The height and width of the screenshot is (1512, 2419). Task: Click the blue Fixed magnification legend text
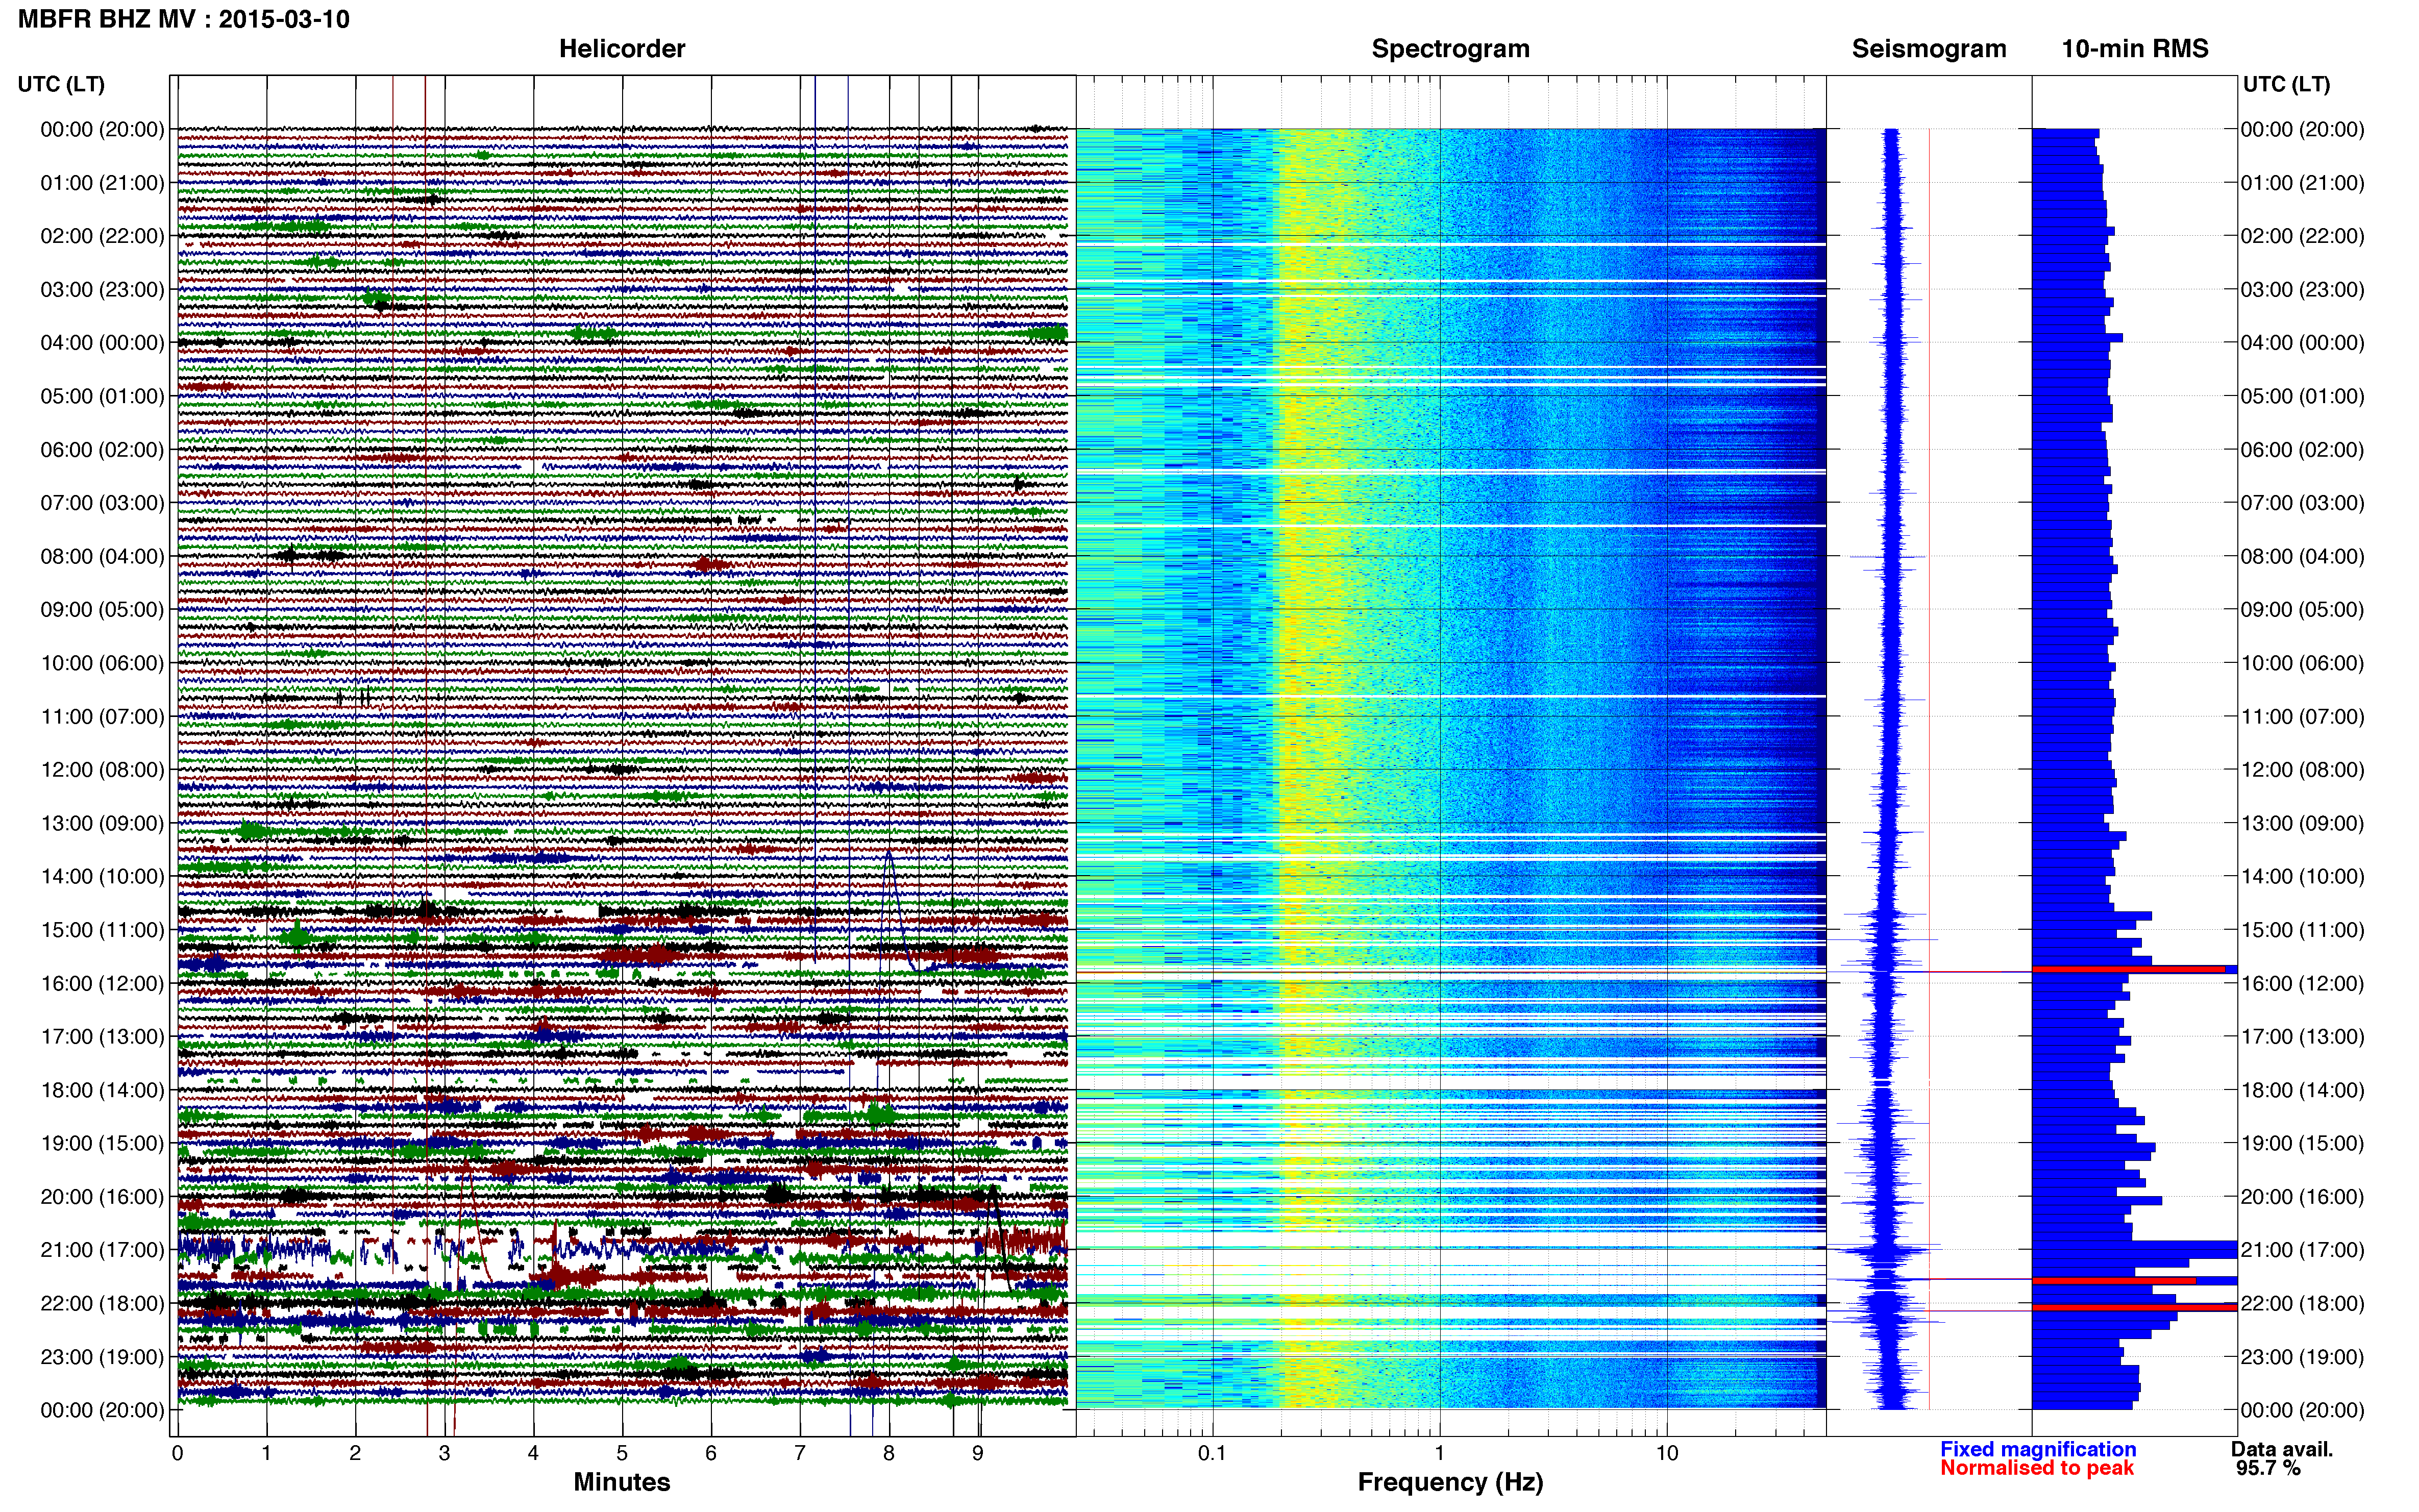[2038, 1449]
